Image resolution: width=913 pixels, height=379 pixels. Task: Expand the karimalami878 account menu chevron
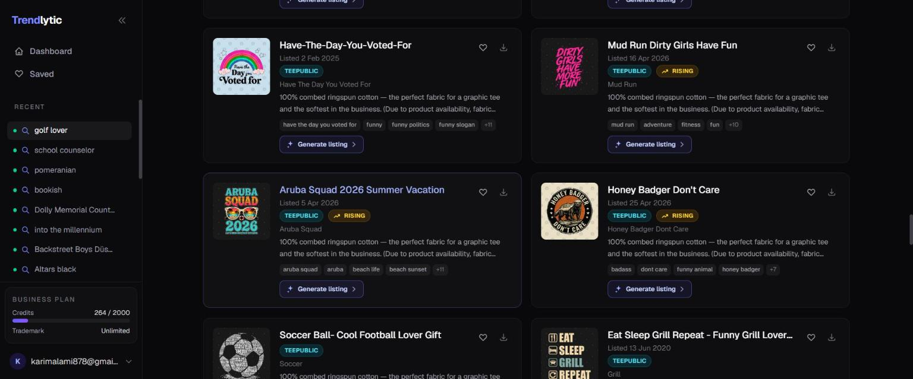pyautogui.click(x=128, y=361)
